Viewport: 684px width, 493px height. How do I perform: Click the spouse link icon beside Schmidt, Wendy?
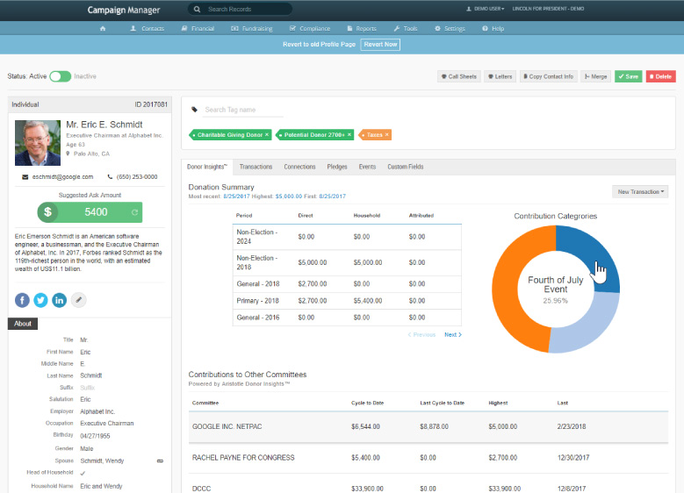coord(160,460)
